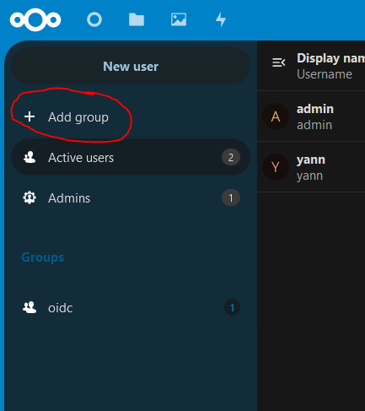Click the bold yann display name
The width and height of the screenshot is (365, 411).
[x=311, y=160]
